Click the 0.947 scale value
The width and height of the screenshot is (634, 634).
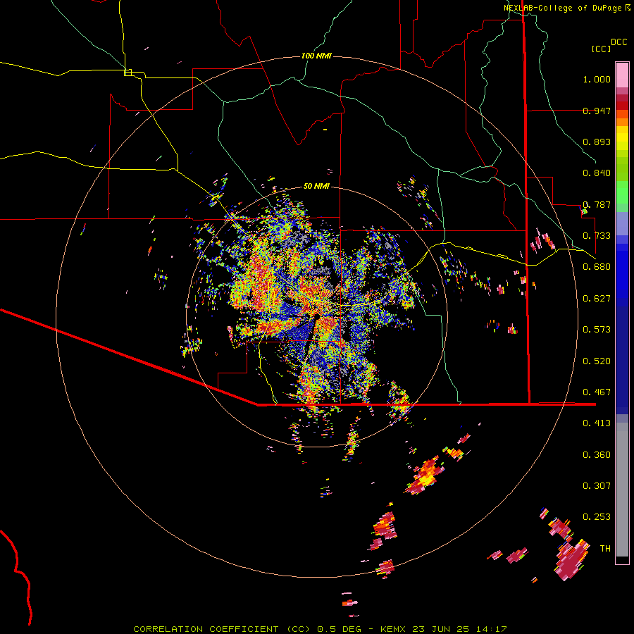597,111
